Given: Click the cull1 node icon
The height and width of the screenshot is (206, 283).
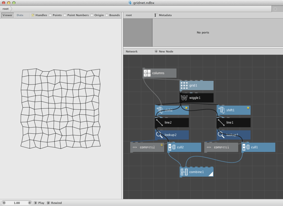Looking at the screenshot, I should point(246,147).
